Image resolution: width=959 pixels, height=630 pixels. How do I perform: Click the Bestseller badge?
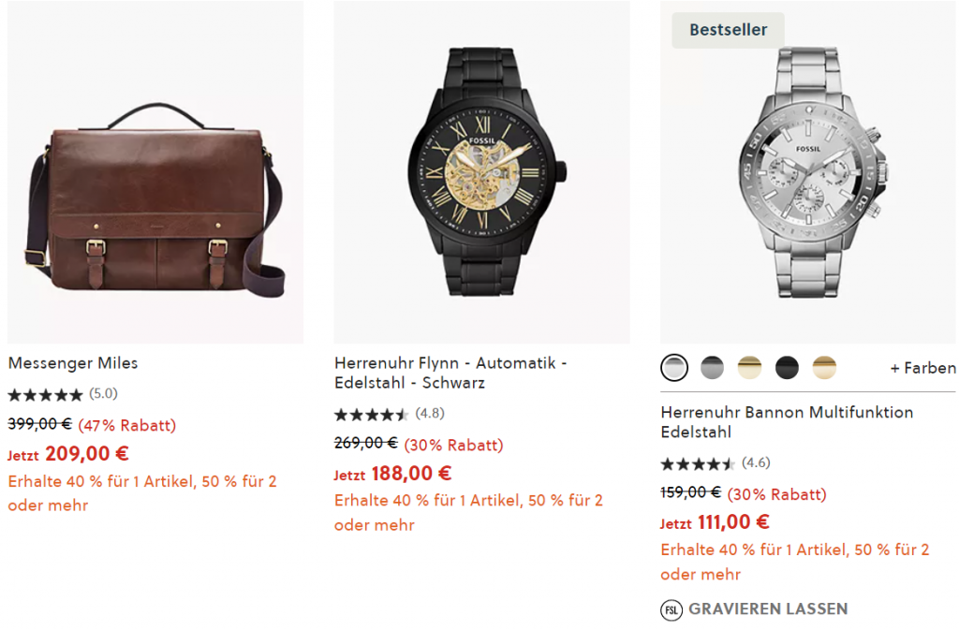coord(728,30)
